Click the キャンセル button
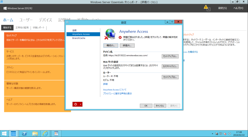This screenshot has height=137, width=248. 160,106
